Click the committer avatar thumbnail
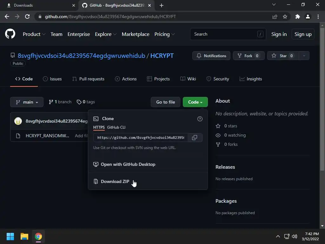The height and width of the screenshot is (244, 325). coord(18,121)
